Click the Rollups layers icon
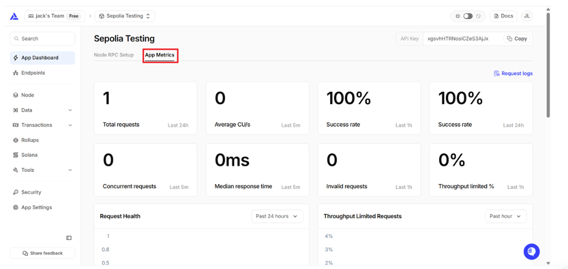Screen dimensions: 568x269 click(15, 140)
